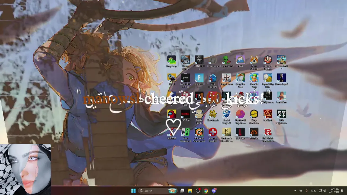Open the Frog Jump desktop shortcut
Image resolution: width=347 pixels, height=195 pixels.
click(172, 61)
